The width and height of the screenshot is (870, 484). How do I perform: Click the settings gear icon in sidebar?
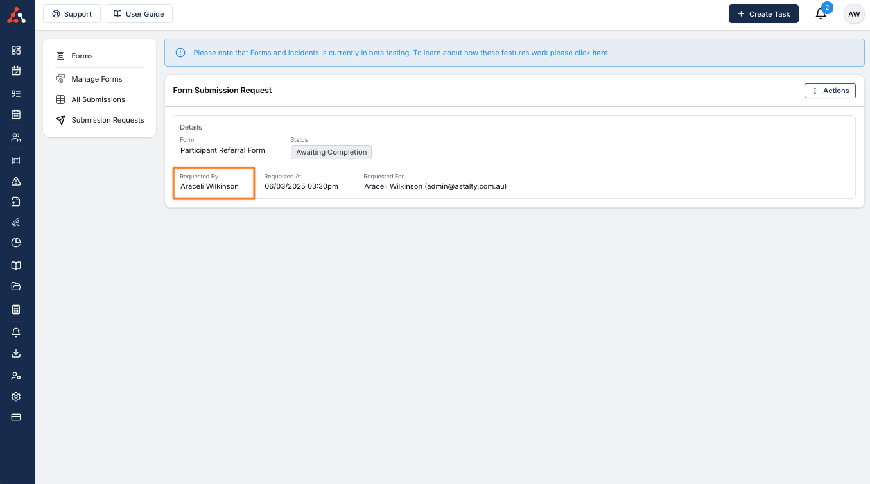pyautogui.click(x=16, y=397)
